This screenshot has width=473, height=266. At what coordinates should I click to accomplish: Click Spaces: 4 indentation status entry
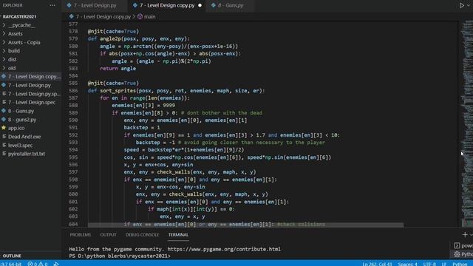407,264
